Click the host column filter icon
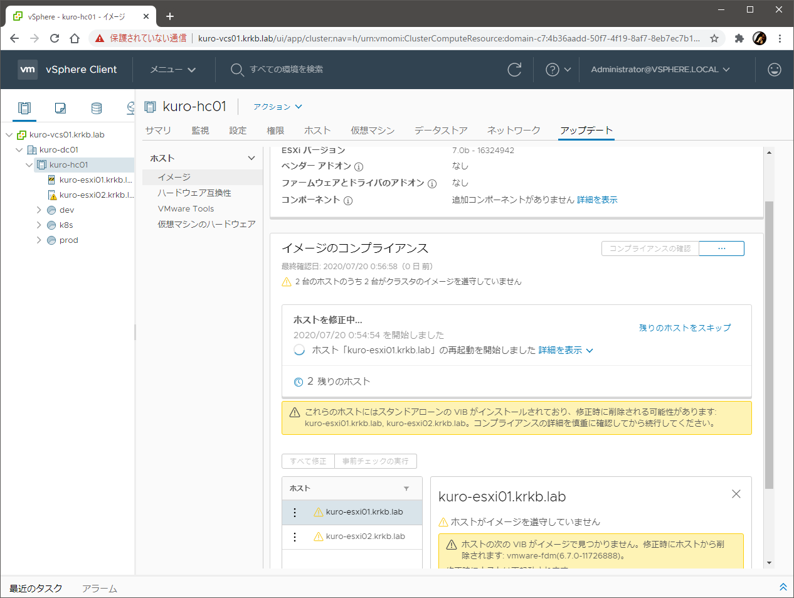Viewport: 794px width, 598px height. pos(406,488)
